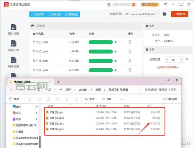The height and width of the screenshot is (148, 194).
Task: Start conversion with 开始转换 button
Action: click(180, 14)
